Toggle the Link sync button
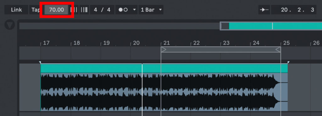Viewport: 322px width, 116px height. (x=16, y=10)
